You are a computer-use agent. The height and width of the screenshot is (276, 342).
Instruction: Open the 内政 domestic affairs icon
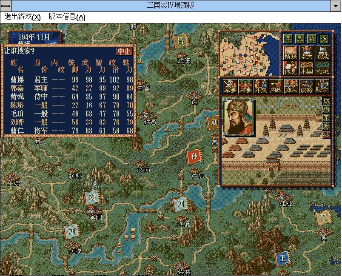276,86
